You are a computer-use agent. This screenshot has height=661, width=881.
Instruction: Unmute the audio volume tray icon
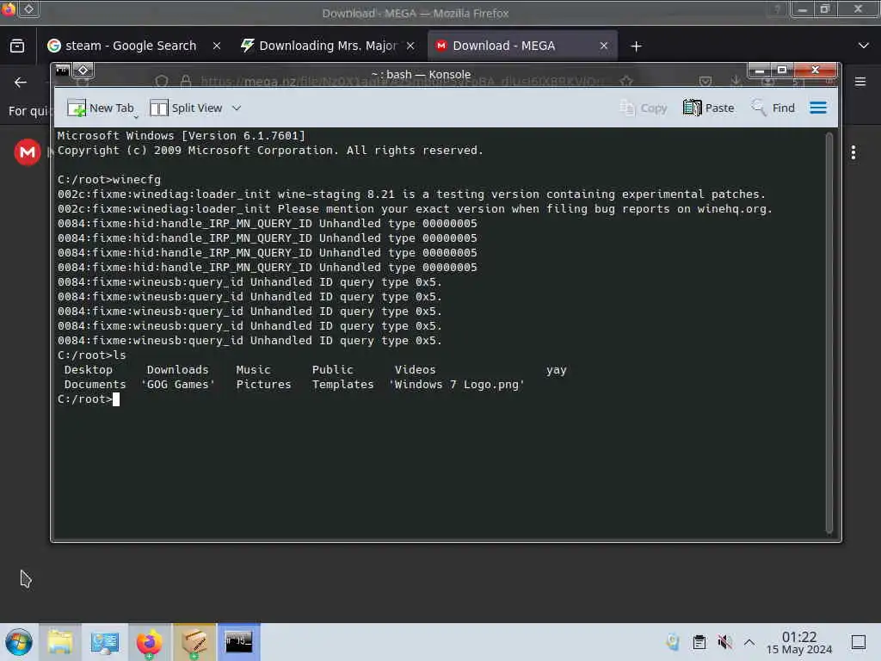(724, 642)
